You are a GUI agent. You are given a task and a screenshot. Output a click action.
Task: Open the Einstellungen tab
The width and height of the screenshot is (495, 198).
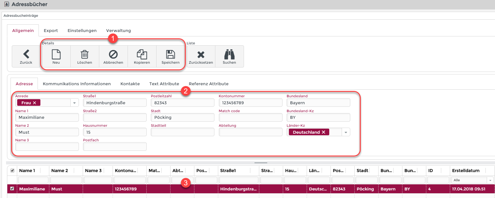(x=82, y=31)
